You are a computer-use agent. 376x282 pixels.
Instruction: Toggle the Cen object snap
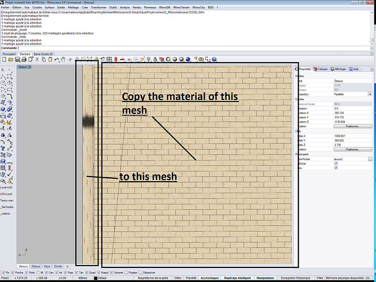pos(46,272)
